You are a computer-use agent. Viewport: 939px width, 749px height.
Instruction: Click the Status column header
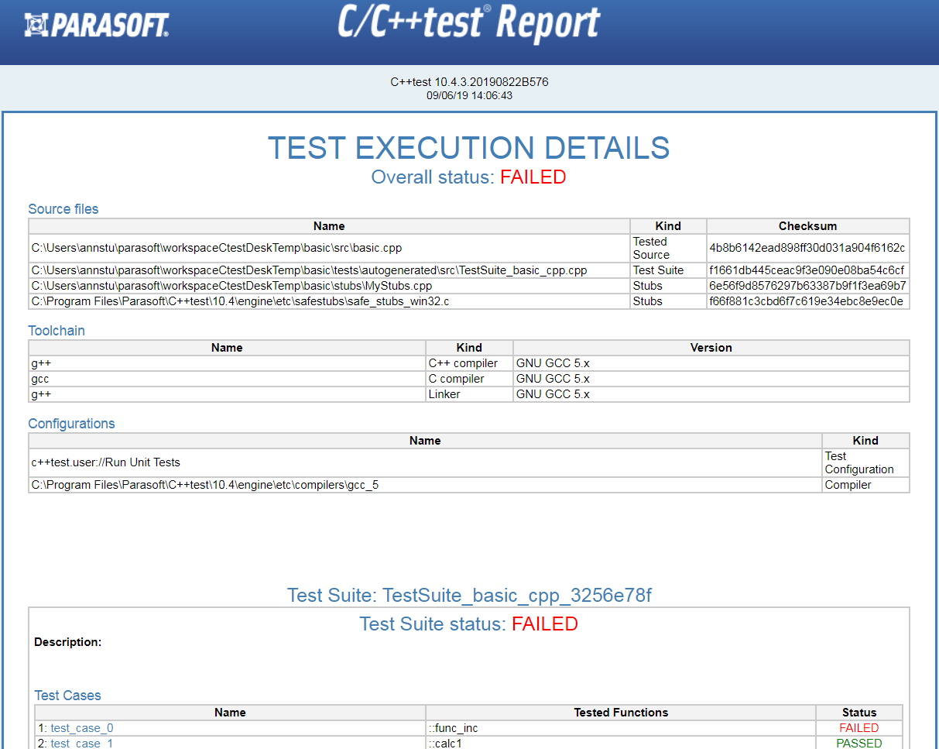tap(859, 713)
